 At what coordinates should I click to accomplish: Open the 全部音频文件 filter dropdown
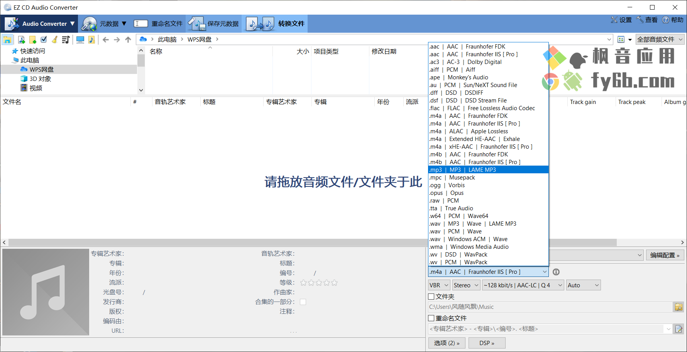pyautogui.click(x=660, y=39)
